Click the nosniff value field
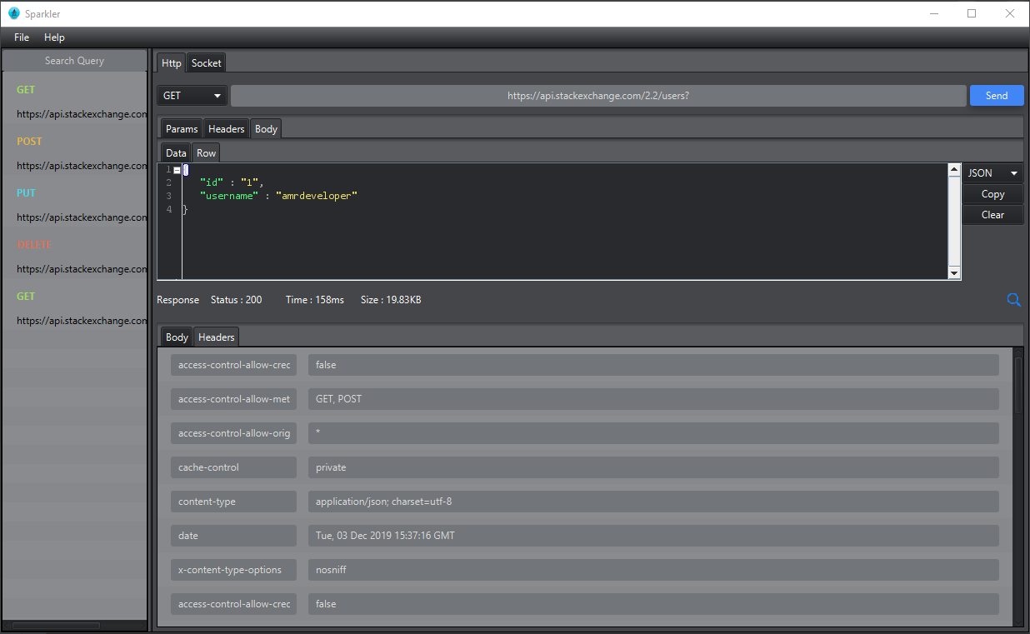Viewport: 1030px width, 634px height. click(x=653, y=570)
